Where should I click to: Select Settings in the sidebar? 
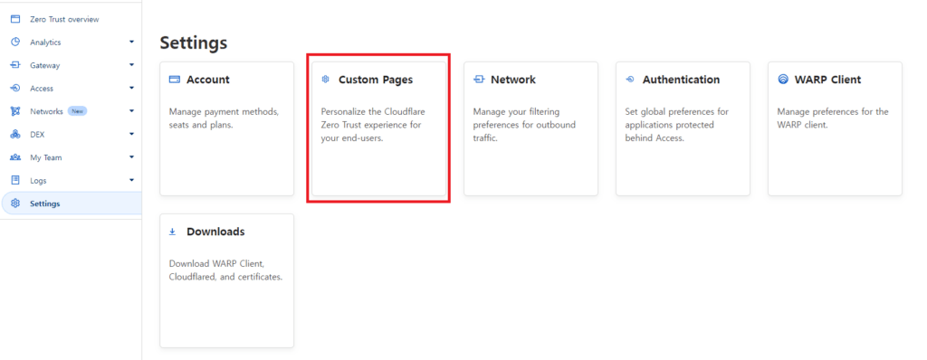pyautogui.click(x=45, y=204)
